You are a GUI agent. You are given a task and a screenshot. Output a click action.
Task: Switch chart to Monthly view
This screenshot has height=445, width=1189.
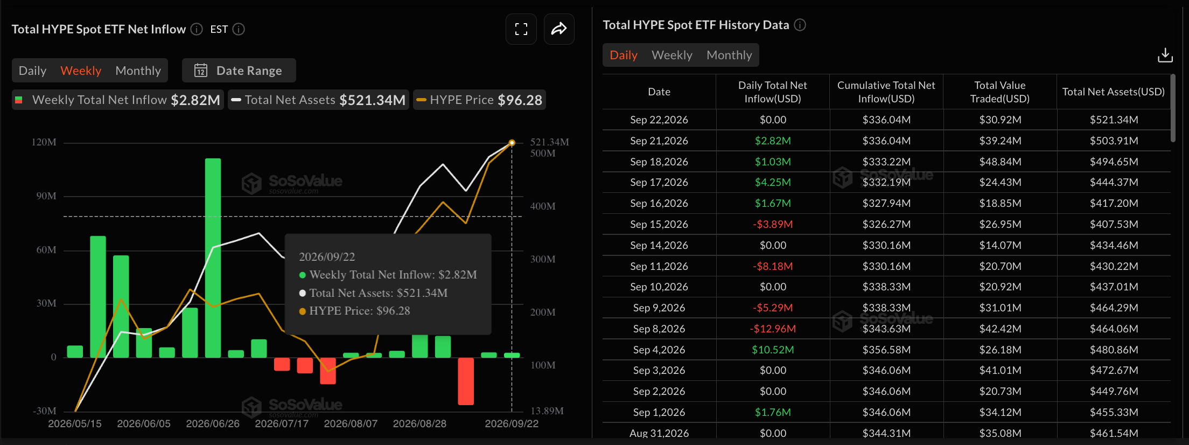click(x=138, y=71)
